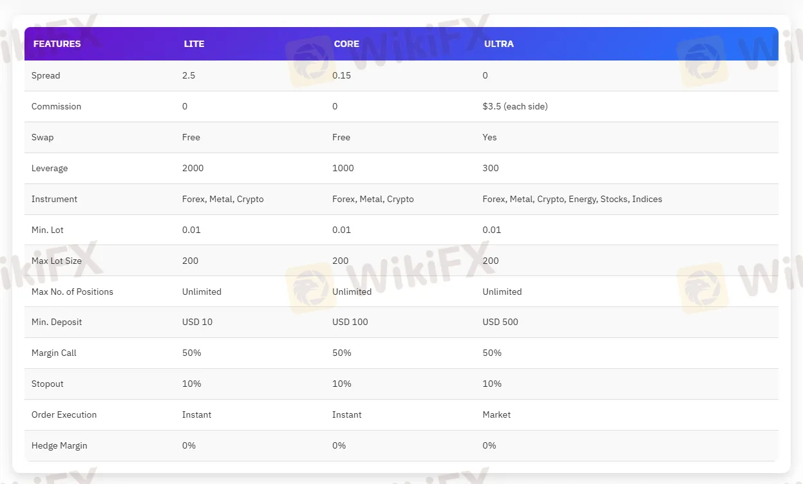The image size is (803, 484).
Task: Click the Min. Deposit row label
Action: tap(57, 322)
